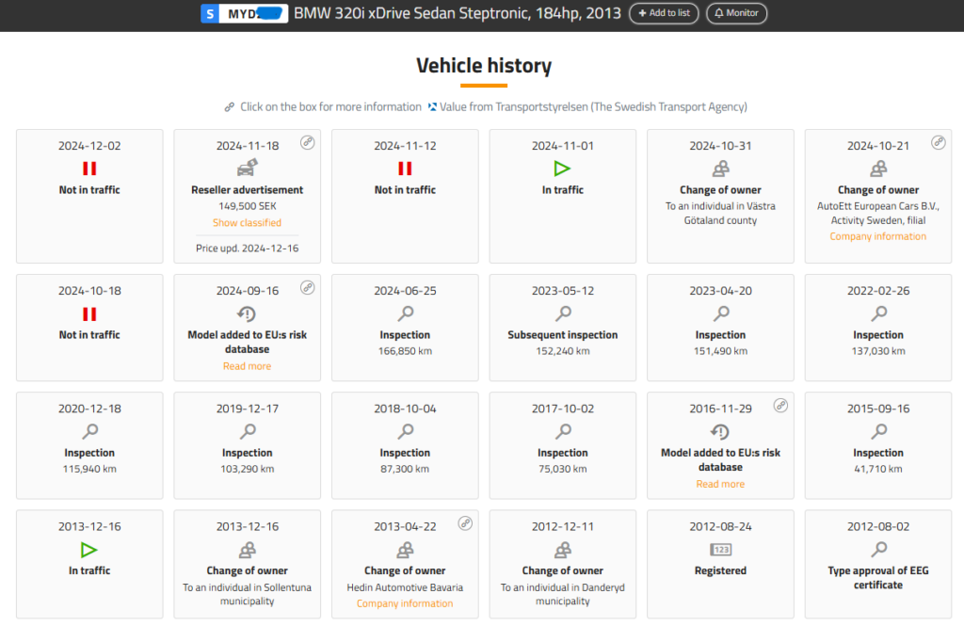The height and width of the screenshot is (626, 964).
Task: Open the Show classified link
Action: click(247, 223)
